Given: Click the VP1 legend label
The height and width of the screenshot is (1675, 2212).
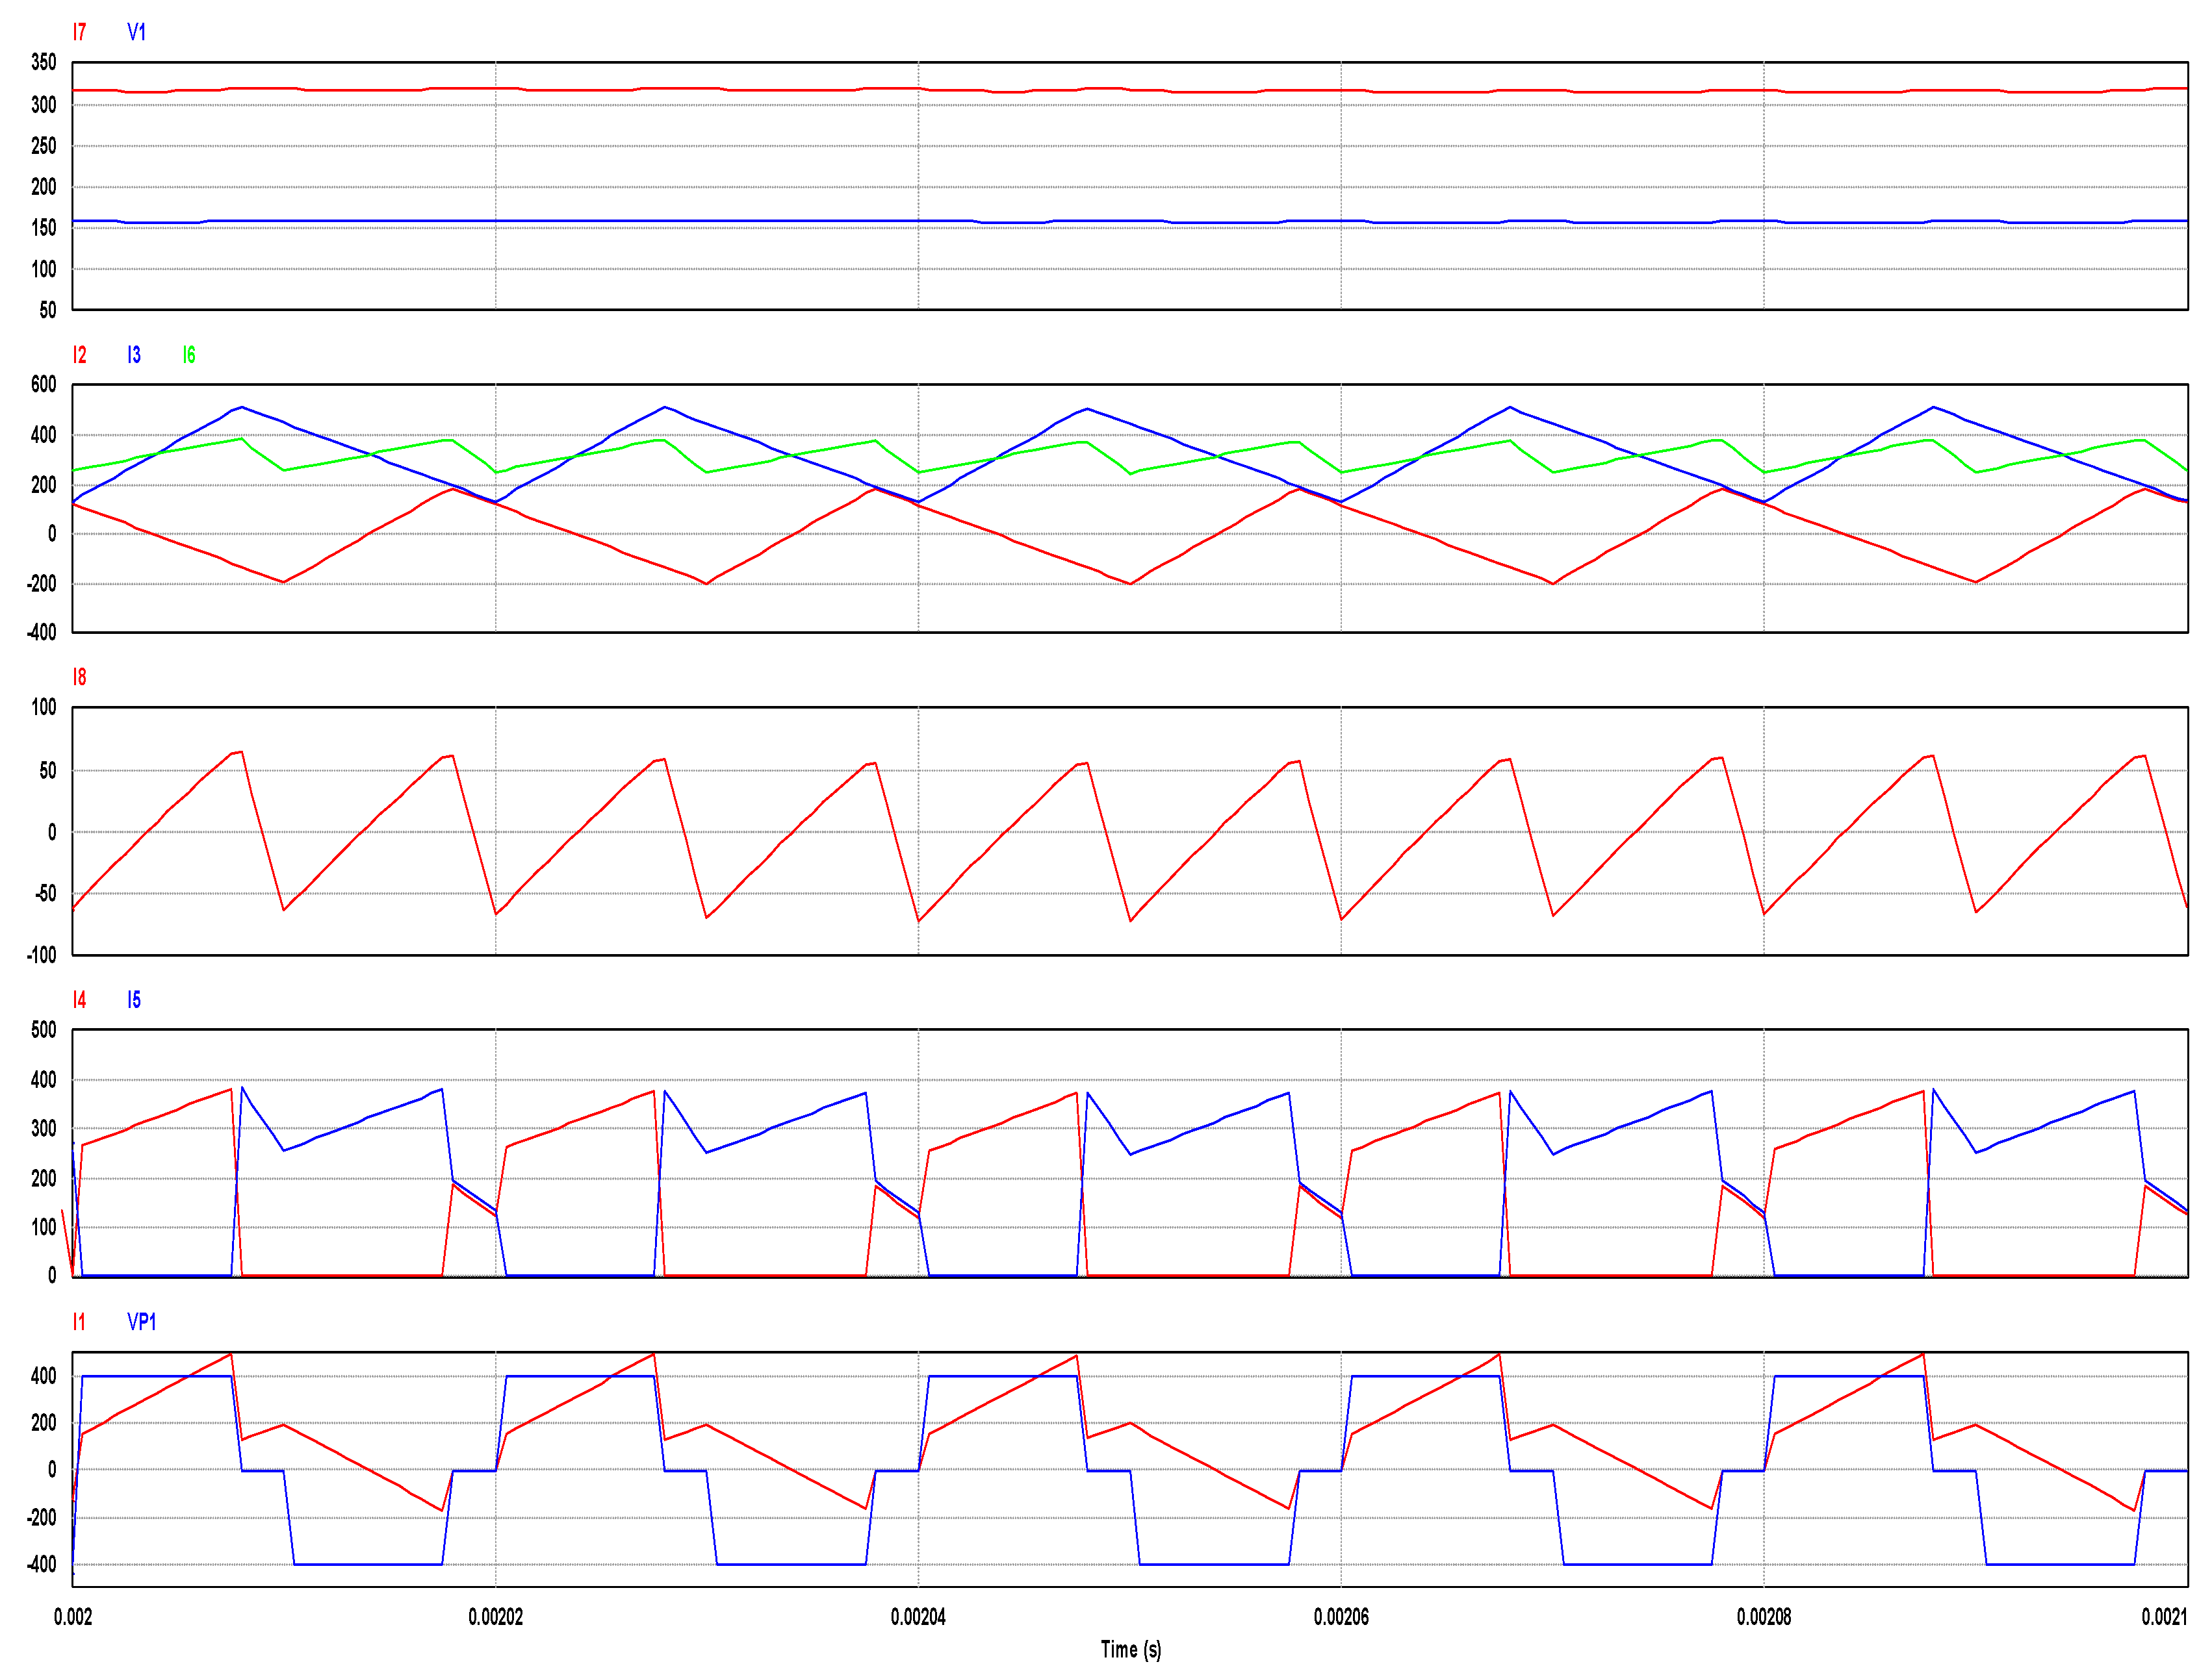Looking at the screenshot, I should click(141, 1322).
